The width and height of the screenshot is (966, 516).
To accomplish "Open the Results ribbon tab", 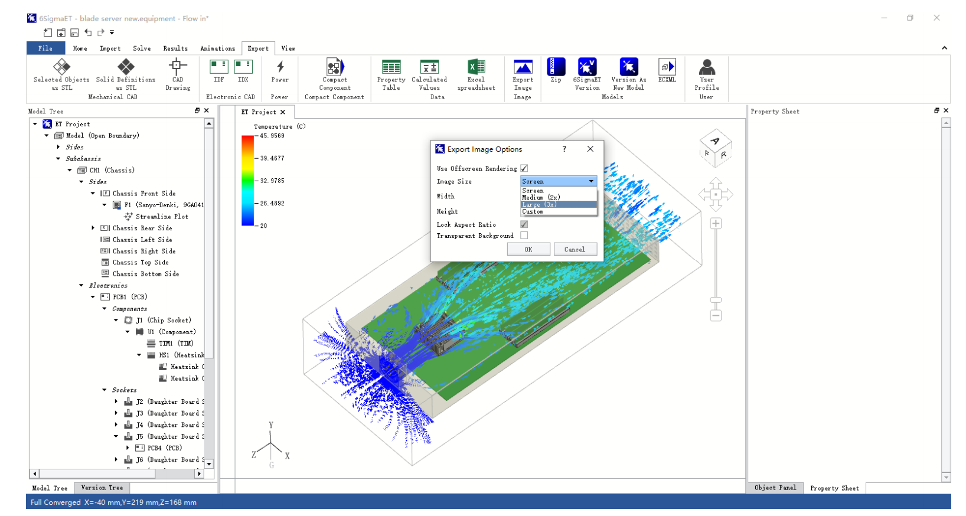I will 175,48.
